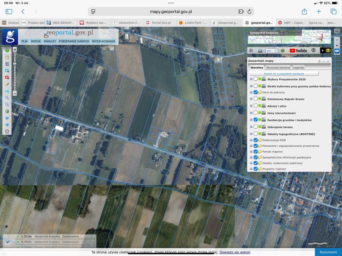Click the zoom slider handle

(x=15, y=64)
